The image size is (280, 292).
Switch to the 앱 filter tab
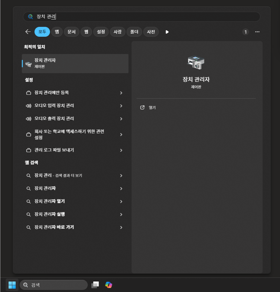(x=57, y=32)
